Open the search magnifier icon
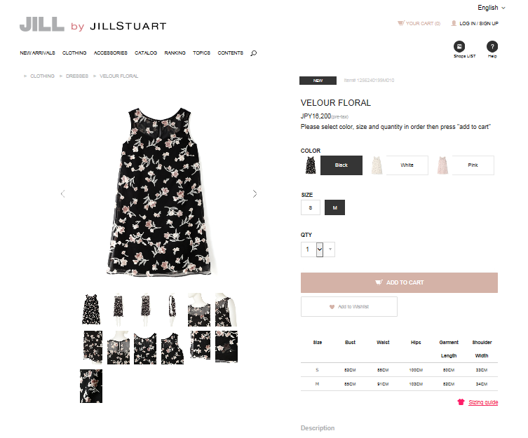 point(253,53)
